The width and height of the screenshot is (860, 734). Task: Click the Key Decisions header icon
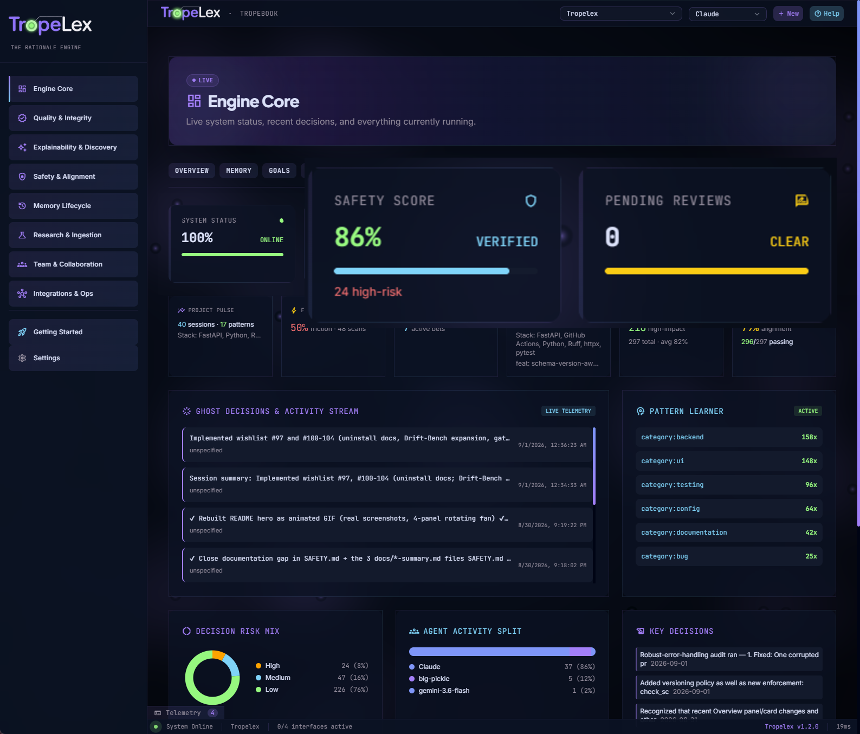tap(641, 631)
